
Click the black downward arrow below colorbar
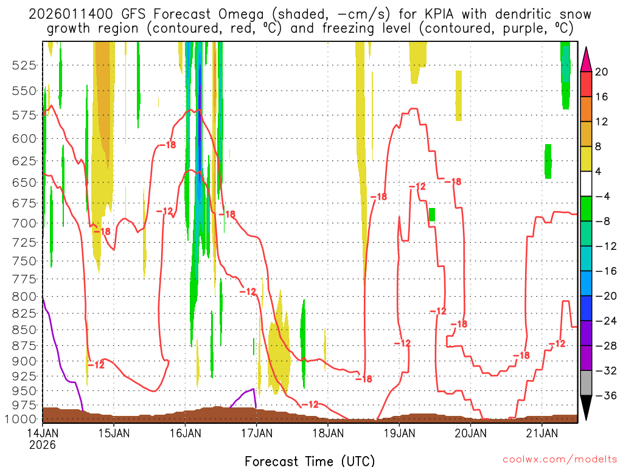pyautogui.click(x=586, y=408)
